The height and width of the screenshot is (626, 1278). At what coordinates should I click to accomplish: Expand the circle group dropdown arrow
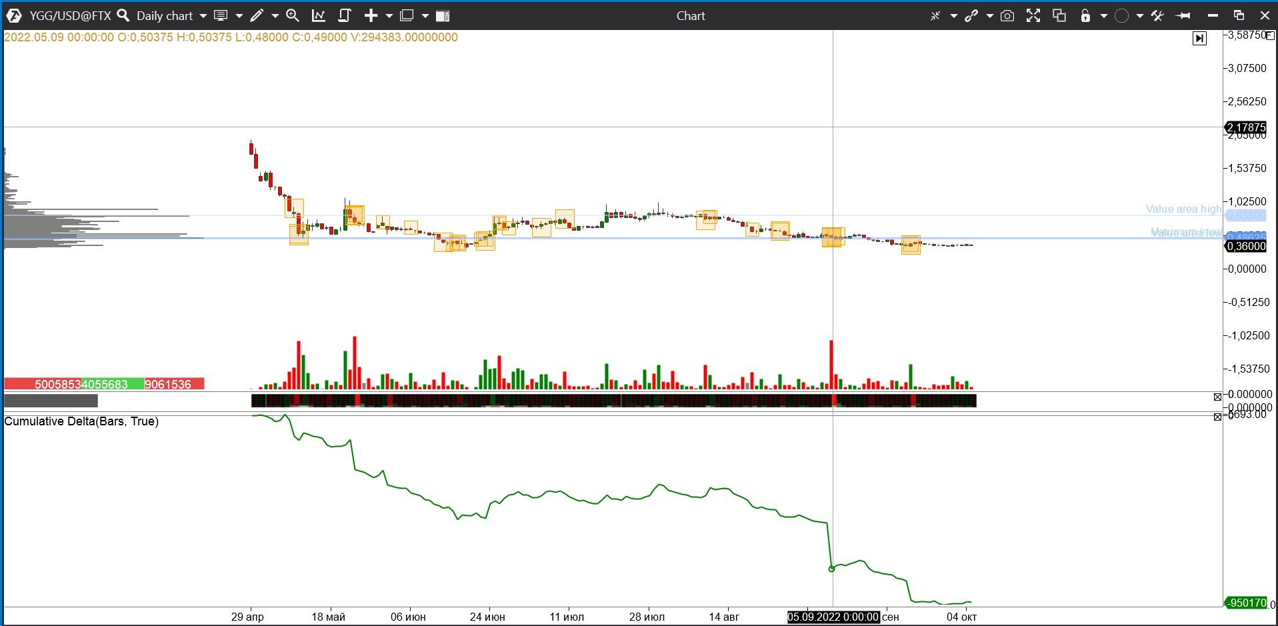click(x=1139, y=16)
